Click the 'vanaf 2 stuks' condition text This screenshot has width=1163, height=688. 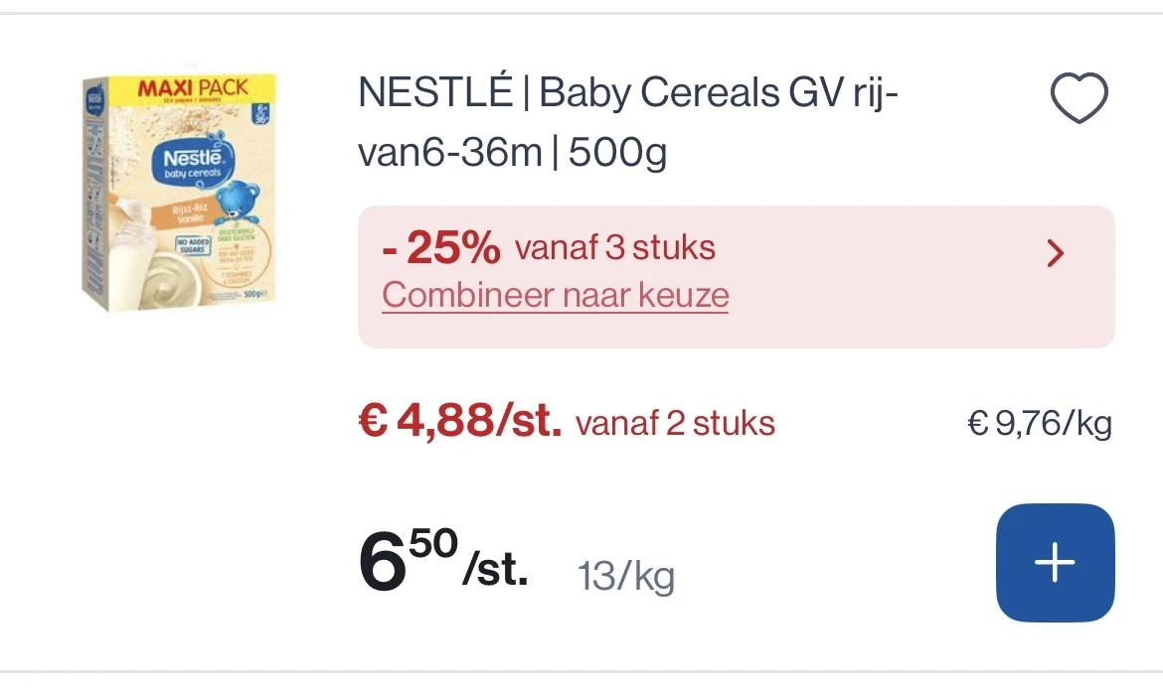tap(675, 424)
